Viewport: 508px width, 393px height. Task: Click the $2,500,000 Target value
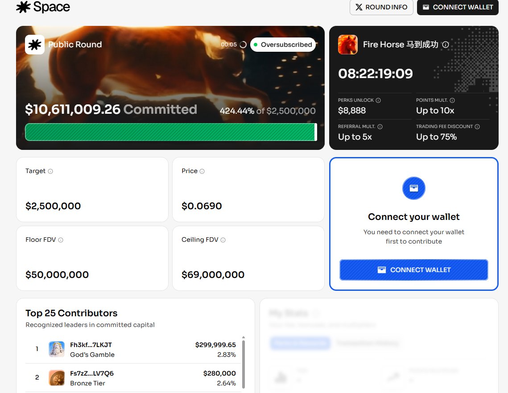click(53, 206)
